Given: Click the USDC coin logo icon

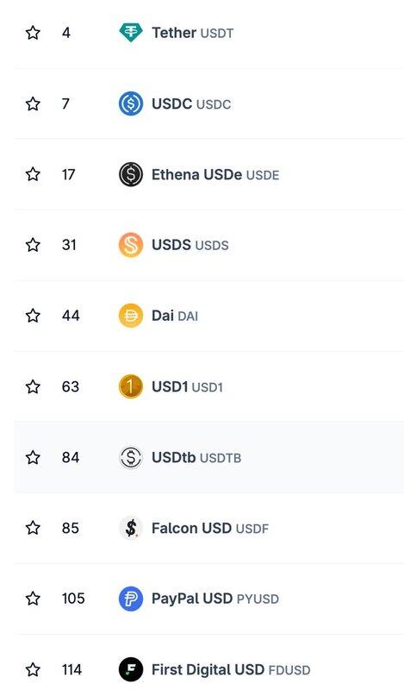Looking at the screenshot, I should (131, 103).
